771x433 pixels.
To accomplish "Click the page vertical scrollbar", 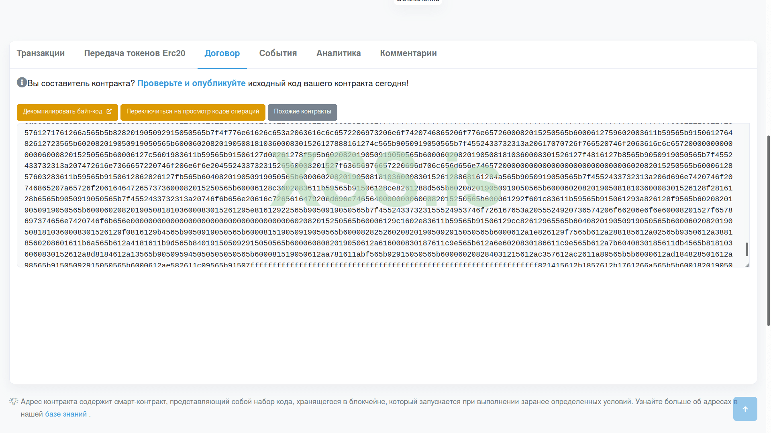I will pyautogui.click(x=768, y=231).
